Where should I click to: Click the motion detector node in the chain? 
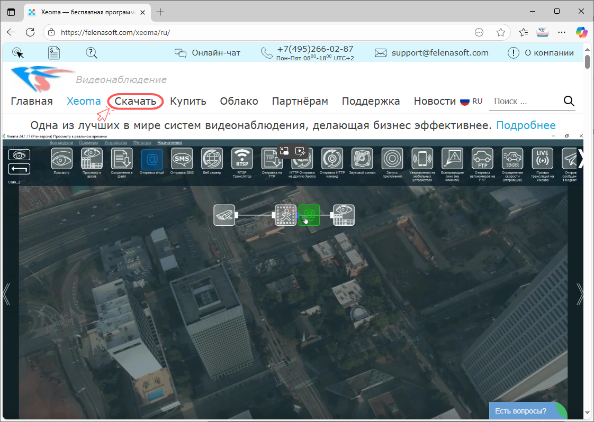point(285,215)
